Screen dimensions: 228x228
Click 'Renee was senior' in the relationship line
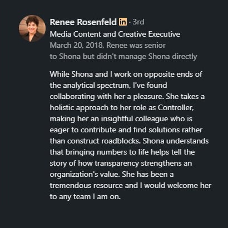tap(136, 46)
